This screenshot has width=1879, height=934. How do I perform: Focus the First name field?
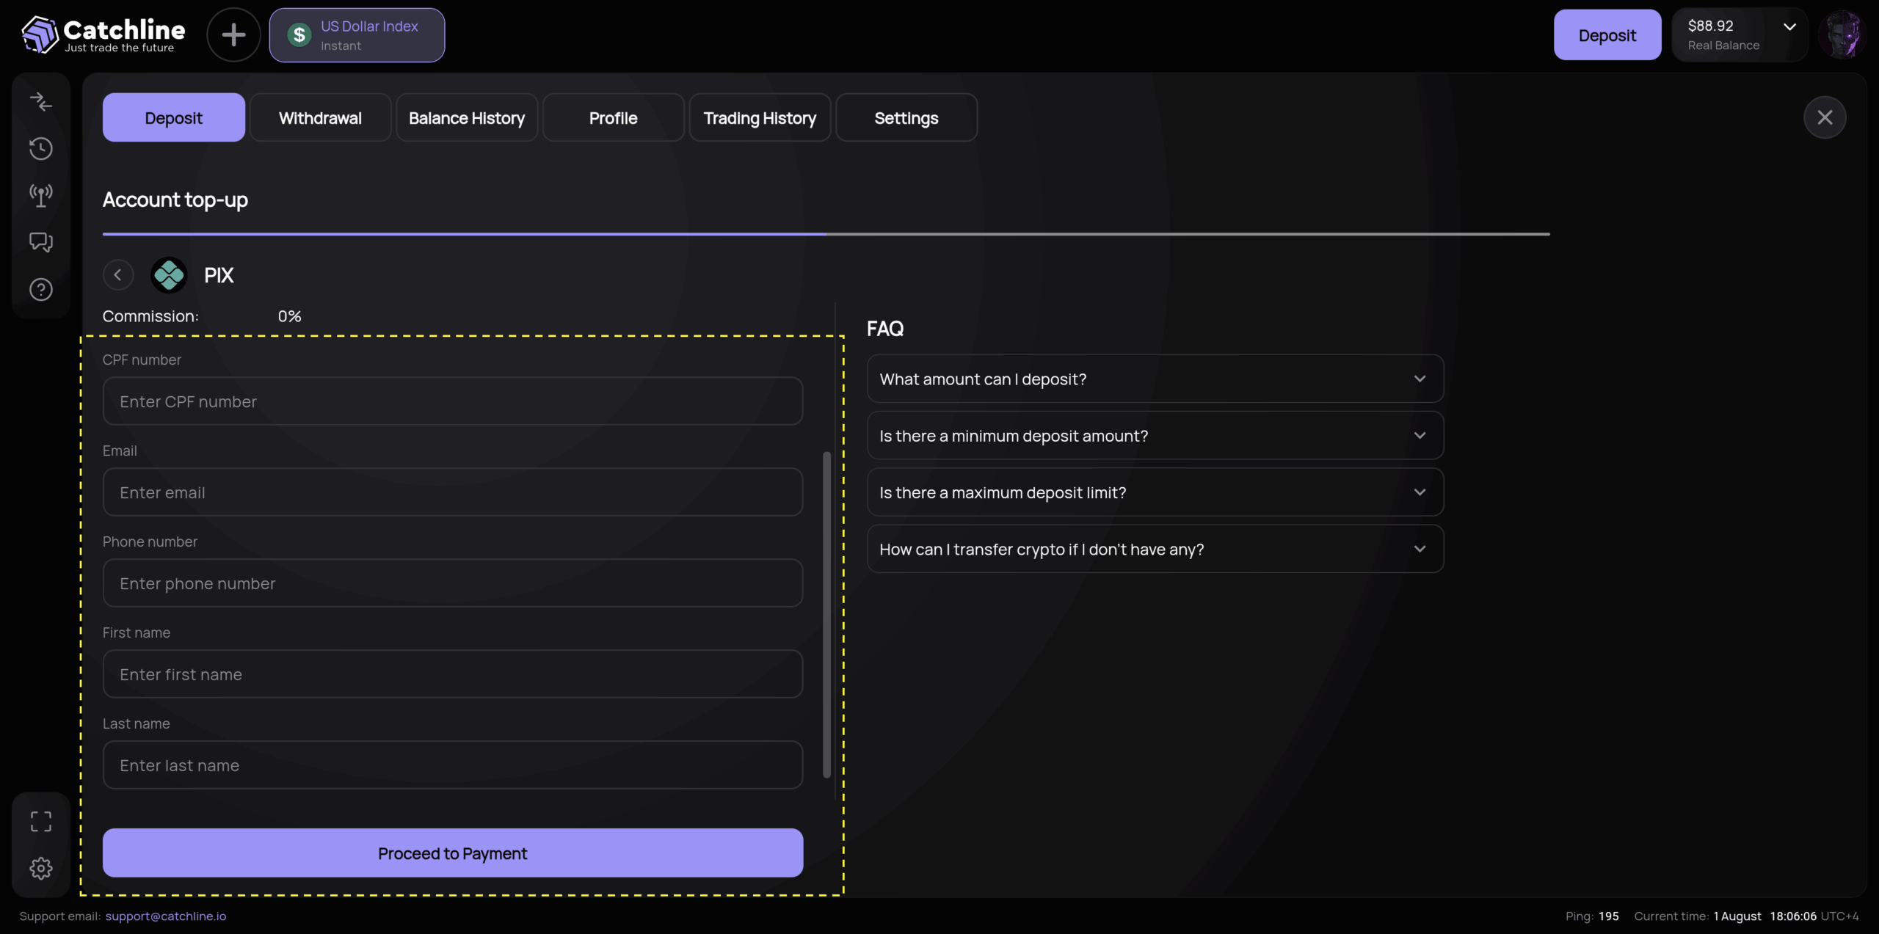pos(453,674)
